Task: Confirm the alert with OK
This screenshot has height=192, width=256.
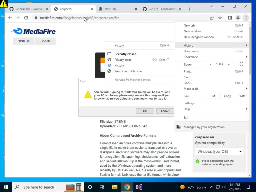Action: (x=145, y=111)
